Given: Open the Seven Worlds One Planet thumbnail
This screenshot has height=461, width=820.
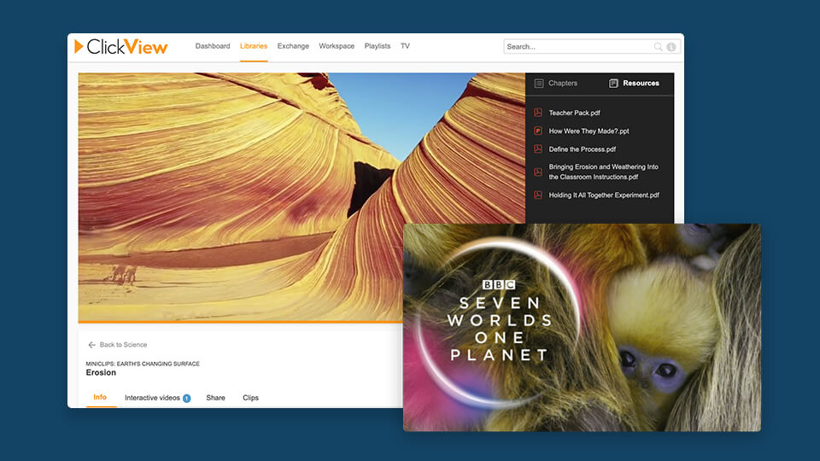Looking at the screenshot, I should coord(581,327).
